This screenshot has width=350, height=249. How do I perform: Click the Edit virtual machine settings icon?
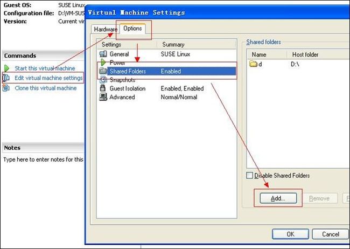click(6, 78)
